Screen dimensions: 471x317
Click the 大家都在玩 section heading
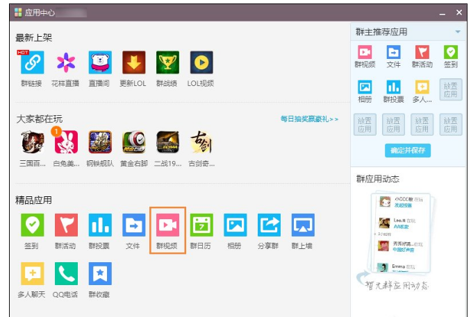[x=40, y=119]
